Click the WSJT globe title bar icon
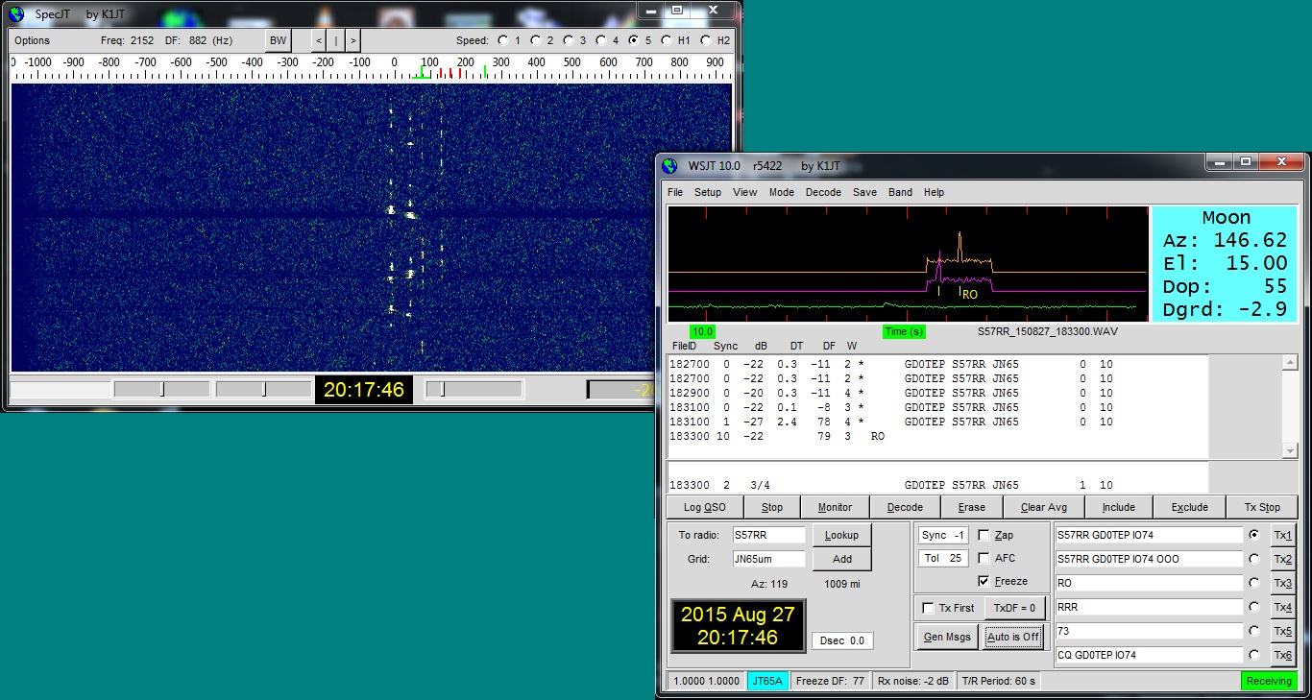 click(x=669, y=166)
